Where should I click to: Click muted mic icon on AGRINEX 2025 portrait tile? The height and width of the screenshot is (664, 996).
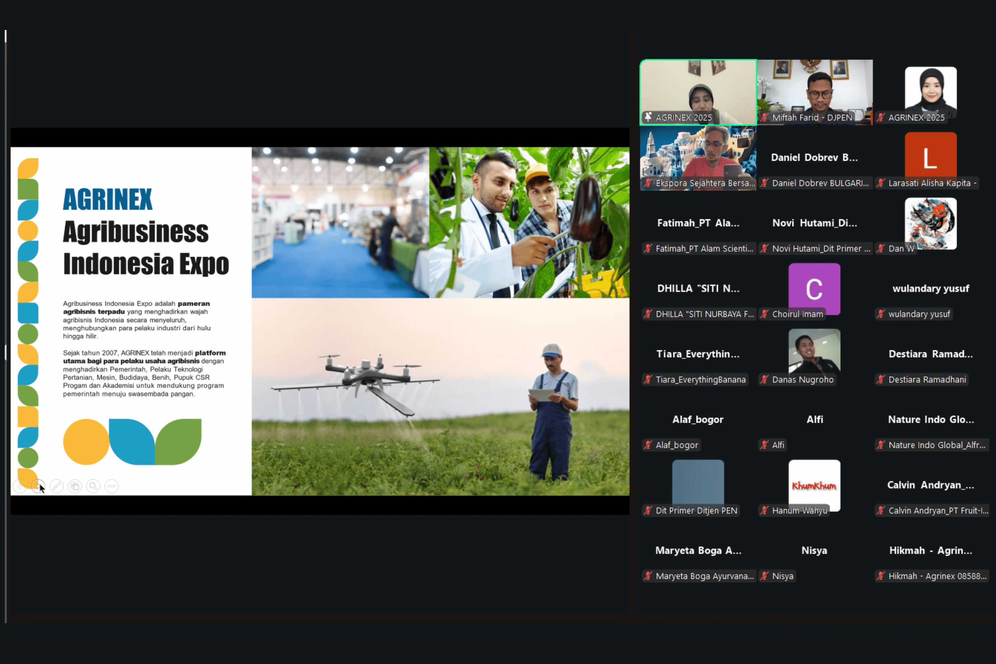tap(881, 117)
